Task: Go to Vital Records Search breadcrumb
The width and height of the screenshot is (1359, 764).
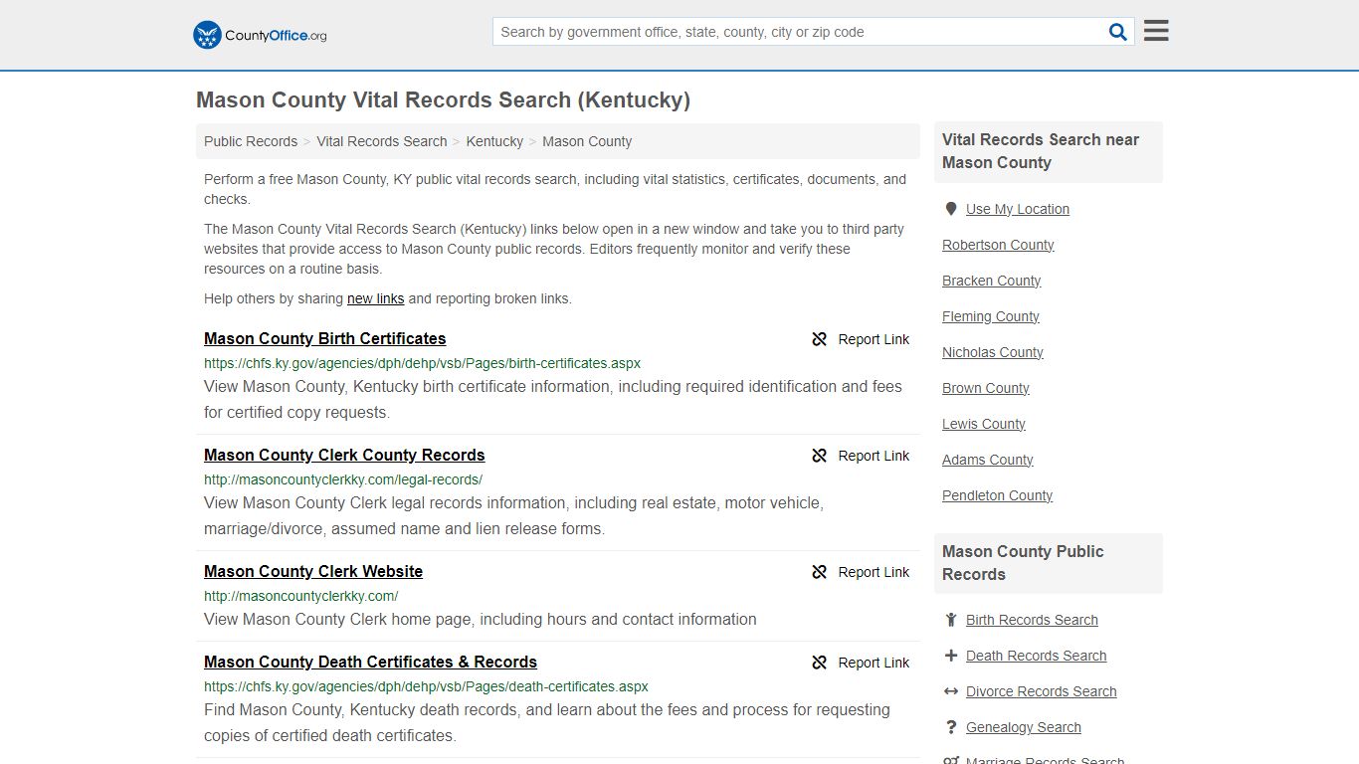Action: click(x=382, y=141)
